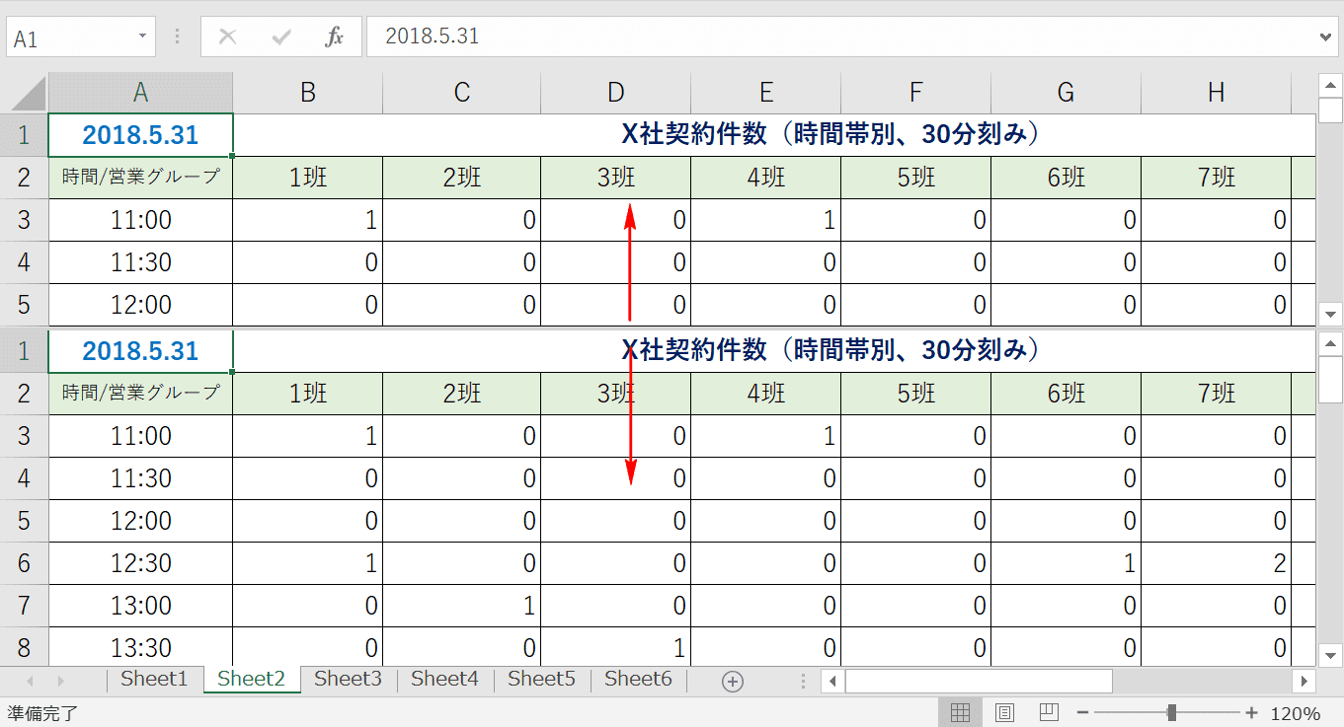Click the Cancel (X) icon in formula bar
The width and height of the screenshot is (1344, 727).
click(x=228, y=37)
